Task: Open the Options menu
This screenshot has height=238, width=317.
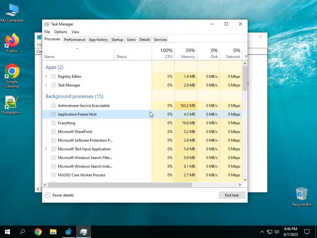Action: click(x=61, y=32)
